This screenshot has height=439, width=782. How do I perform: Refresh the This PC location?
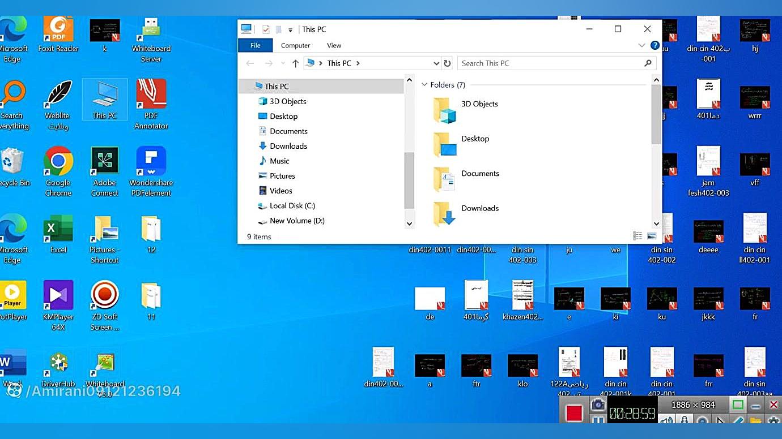[447, 63]
